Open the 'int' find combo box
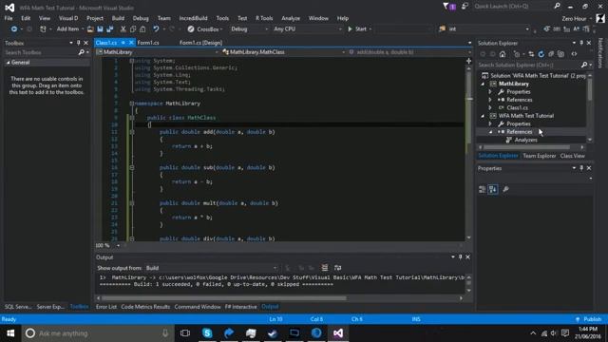608x342 pixels. [488, 29]
